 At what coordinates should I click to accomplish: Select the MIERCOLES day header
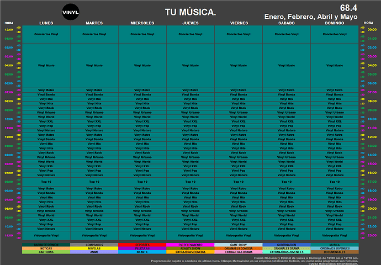pyautogui.click(x=142, y=23)
